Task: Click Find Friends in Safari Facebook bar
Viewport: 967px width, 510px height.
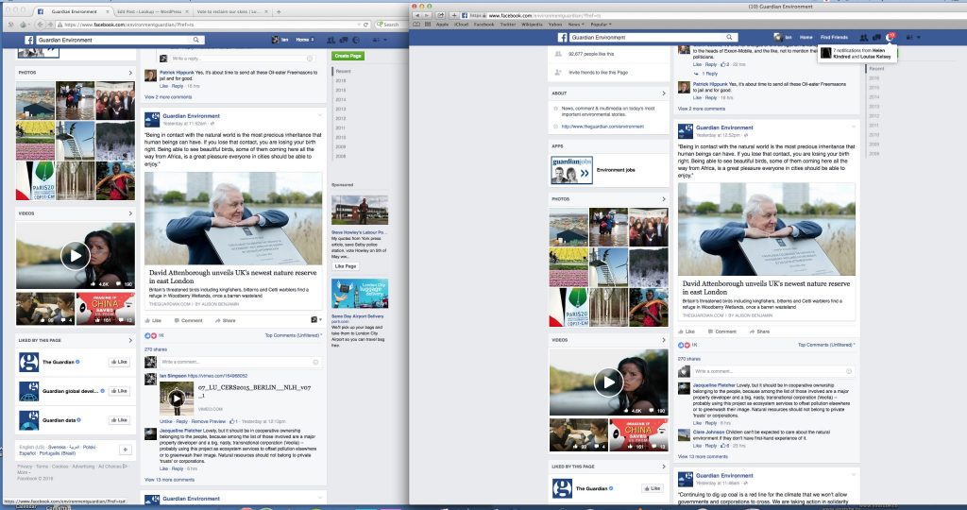Action: pos(834,38)
